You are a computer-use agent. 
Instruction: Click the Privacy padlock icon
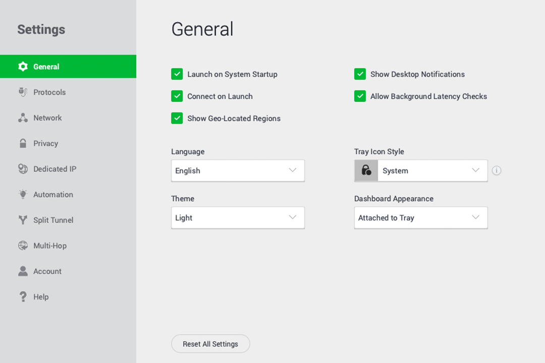point(23,143)
